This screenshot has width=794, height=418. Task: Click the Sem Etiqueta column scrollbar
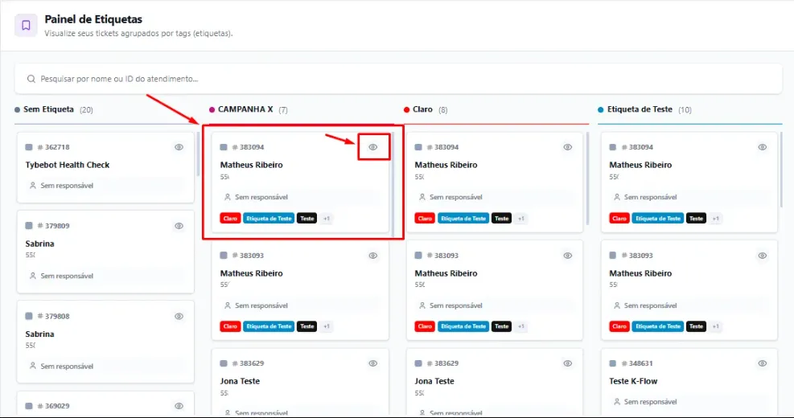198,154
